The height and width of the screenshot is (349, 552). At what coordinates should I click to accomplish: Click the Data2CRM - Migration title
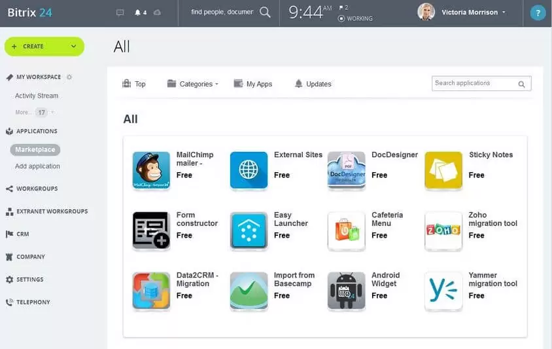pyautogui.click(x=198, y=280)
